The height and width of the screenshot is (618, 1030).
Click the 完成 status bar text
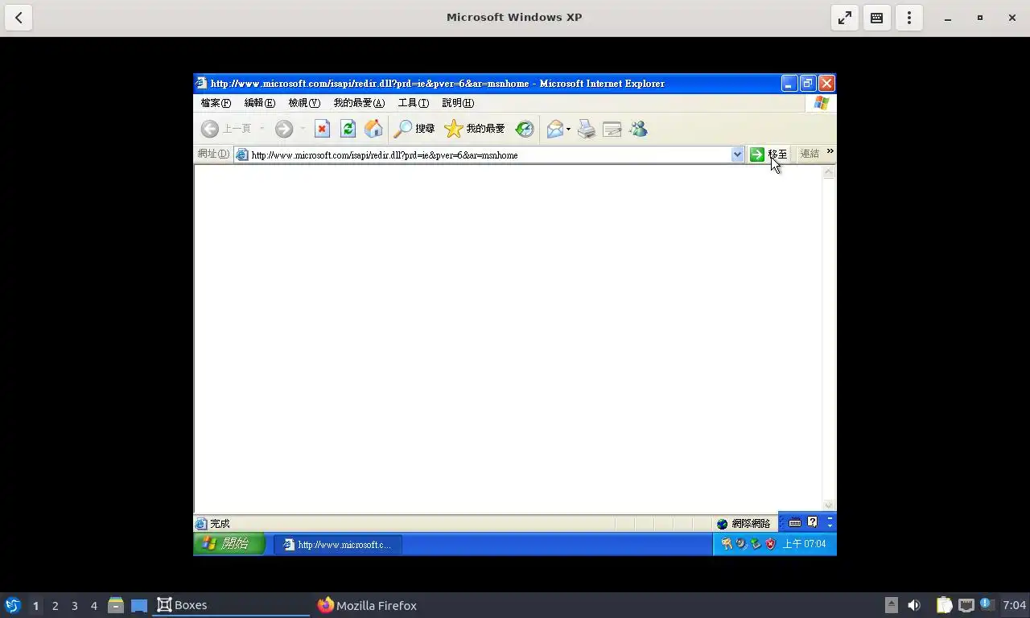[220, 524]
